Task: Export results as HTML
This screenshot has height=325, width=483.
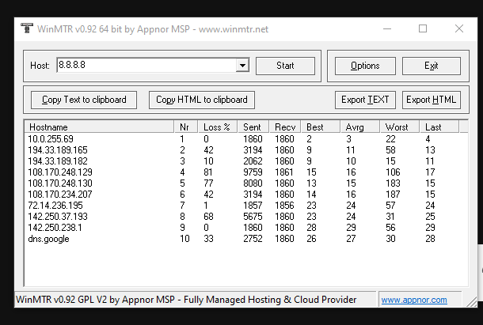Action: click(432, 100)
